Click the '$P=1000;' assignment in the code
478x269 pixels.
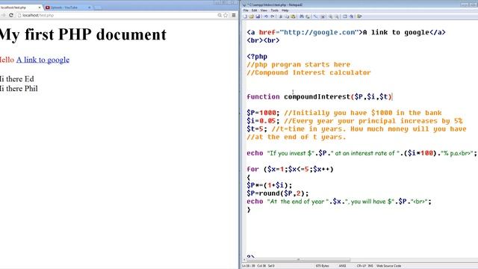pyautogui.click(x=263, y=113)
